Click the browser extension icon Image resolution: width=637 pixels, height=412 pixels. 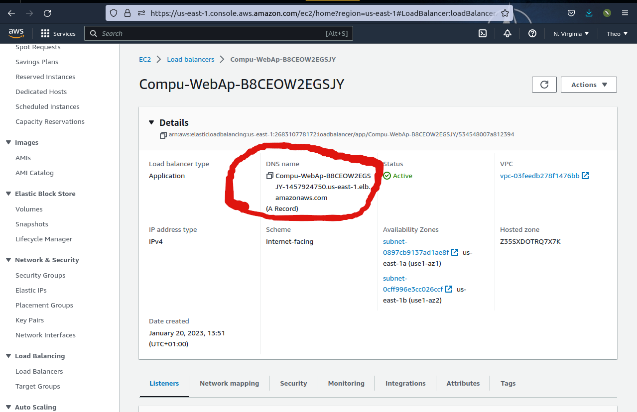tap(607, 13)
